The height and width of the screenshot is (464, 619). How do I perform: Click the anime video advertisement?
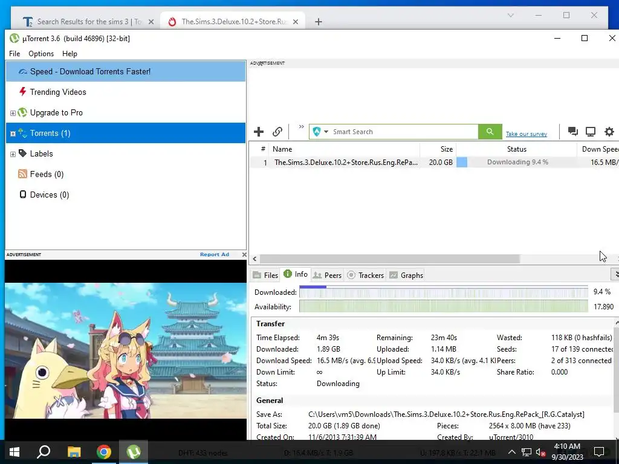(x=126, y=350)
